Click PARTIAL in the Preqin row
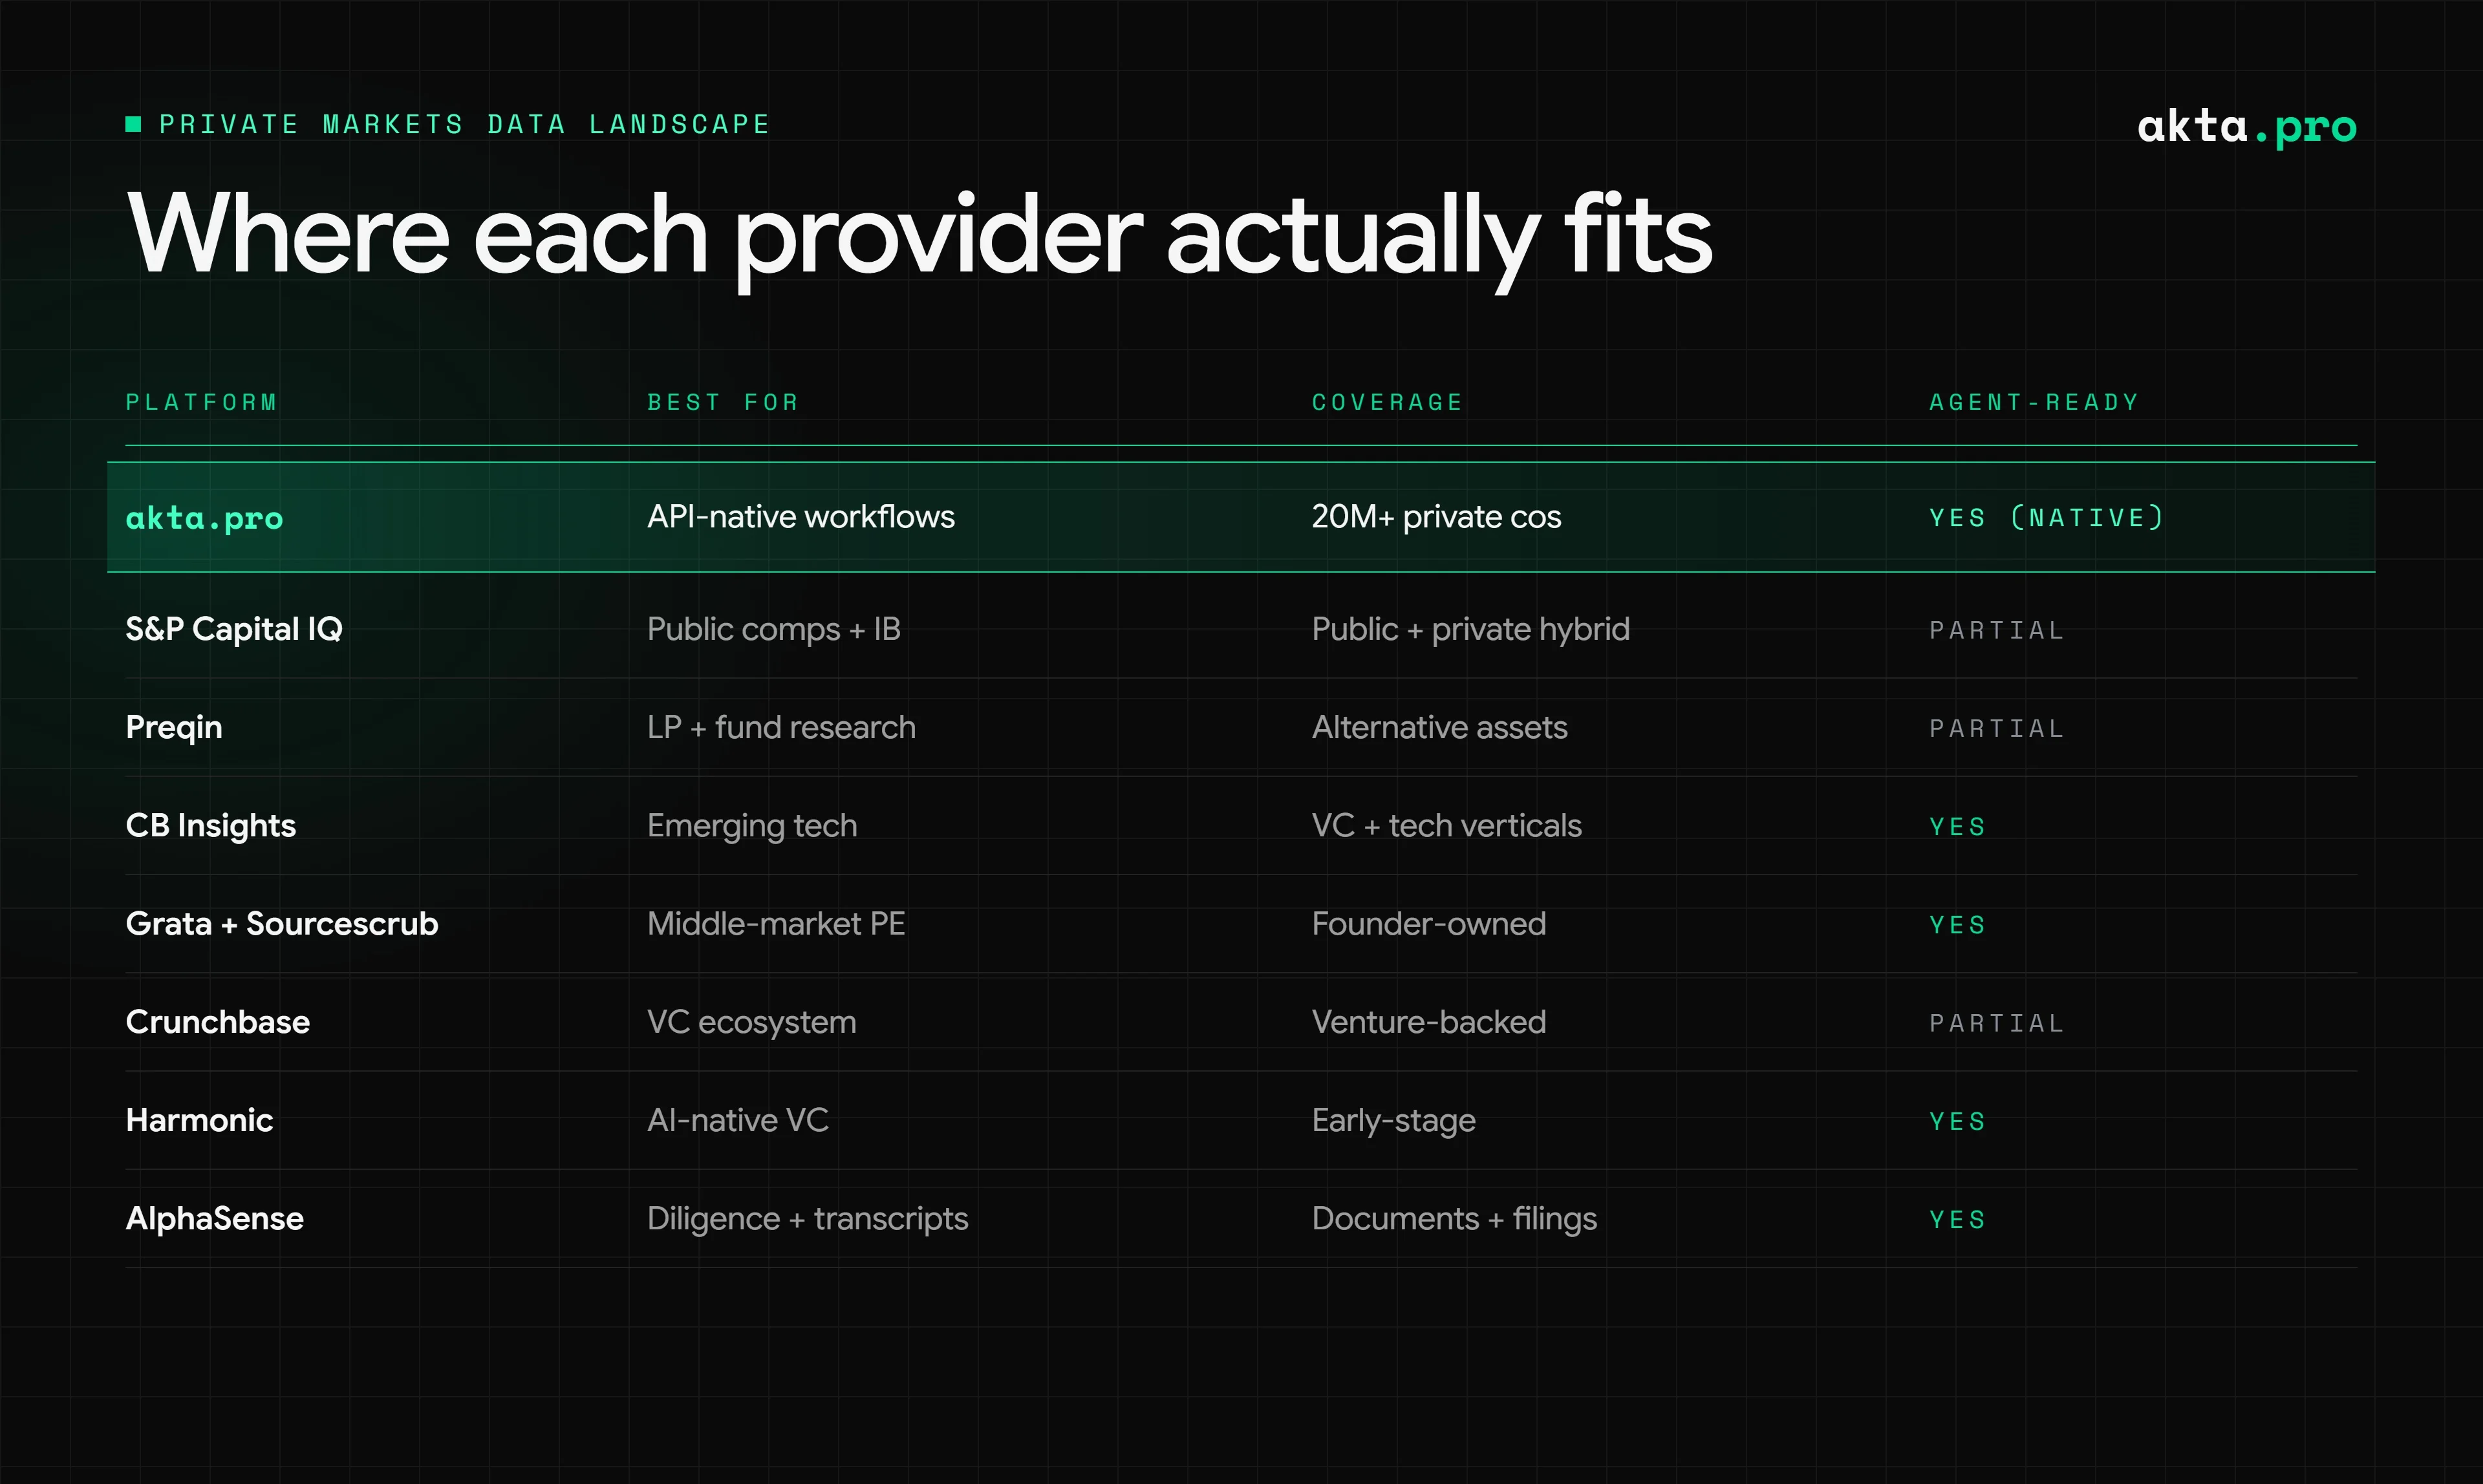This screenshot has height=1484, width=2483. click(1997, 728)
